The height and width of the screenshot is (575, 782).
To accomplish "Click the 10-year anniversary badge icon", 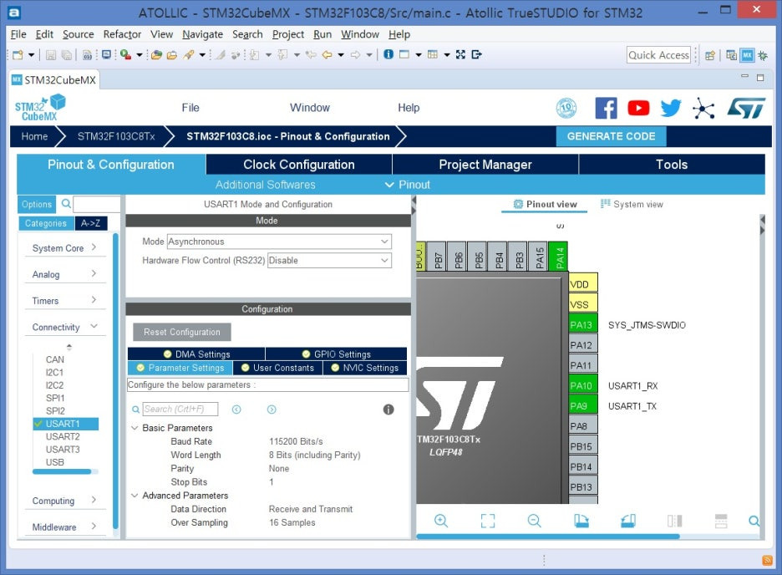I will (566, 108).
